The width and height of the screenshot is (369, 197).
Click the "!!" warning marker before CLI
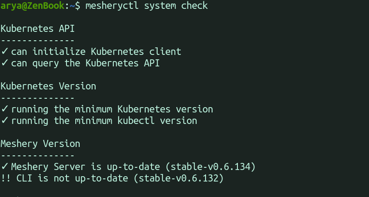click(x=6, y=178)
